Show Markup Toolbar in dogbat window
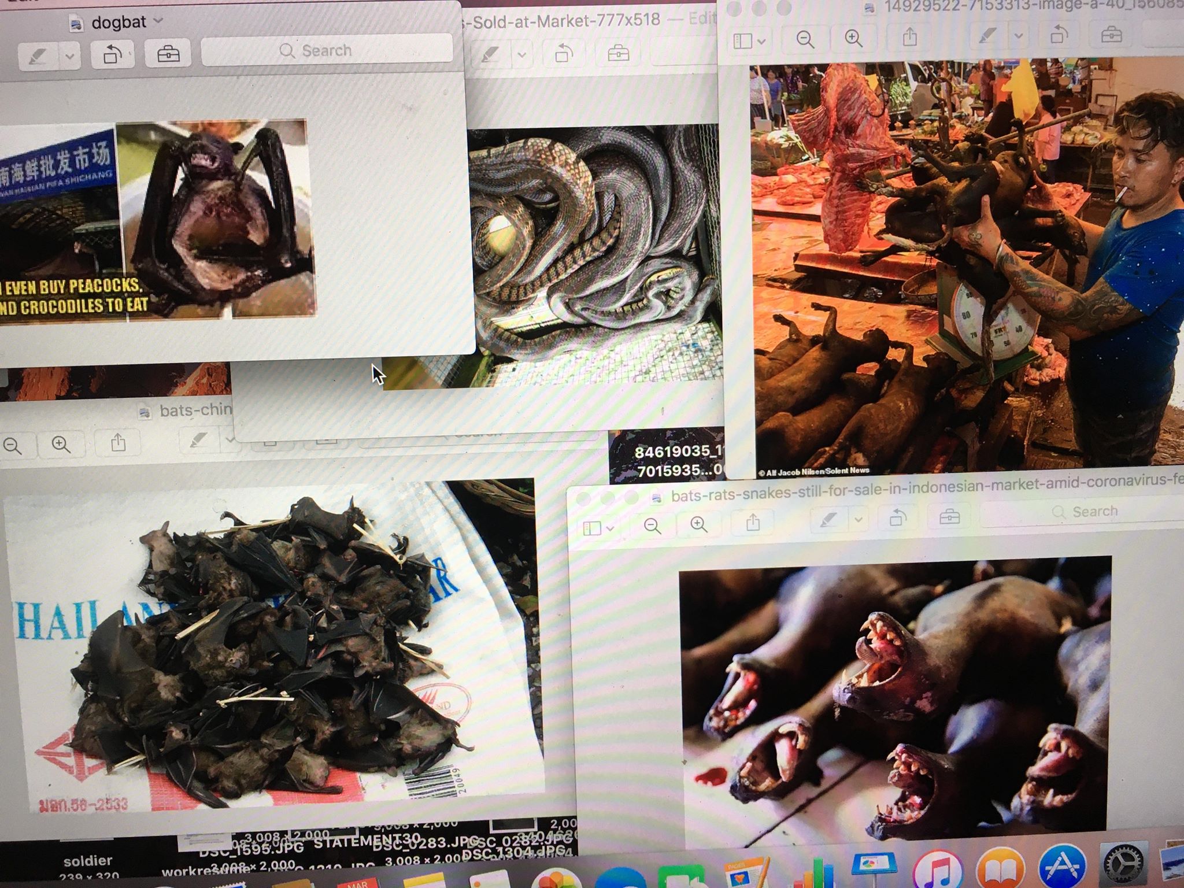This screenshot has height=888, width=1184. [x=168, y=54]
